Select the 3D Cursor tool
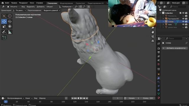Screen dimensions: 189x106 pyautogui.click(x=10, y=16)
